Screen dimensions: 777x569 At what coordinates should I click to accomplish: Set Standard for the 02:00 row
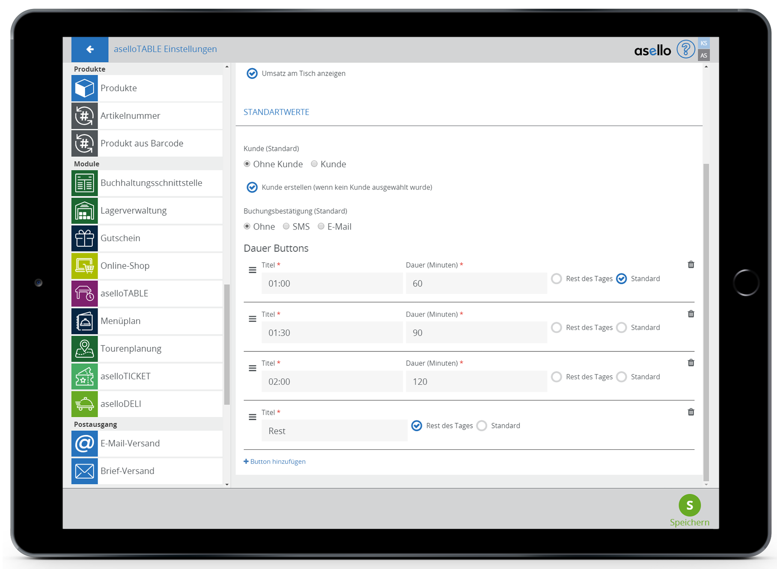click(622, 377)
